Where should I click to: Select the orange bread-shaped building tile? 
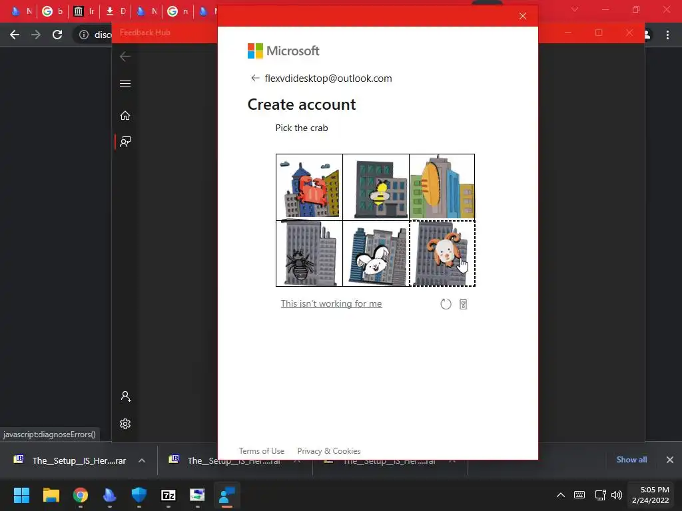coord(442,187)
